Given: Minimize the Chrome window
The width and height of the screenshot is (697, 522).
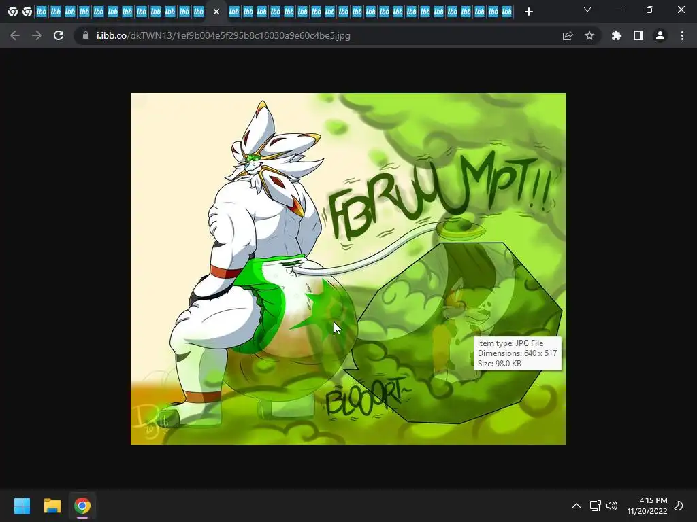Looking at the screenshot, I should [618, 10].
